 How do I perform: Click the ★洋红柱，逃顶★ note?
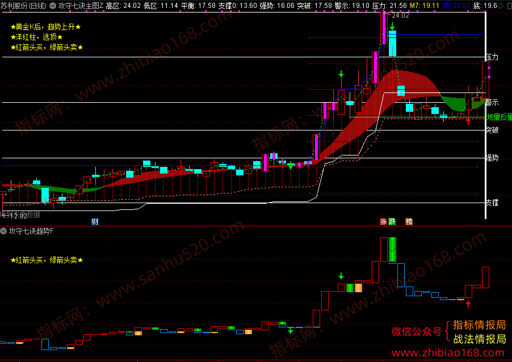pos(36,37)
